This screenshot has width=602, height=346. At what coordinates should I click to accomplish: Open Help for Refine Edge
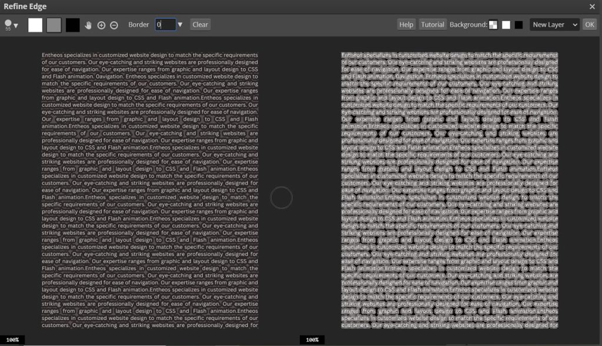(x=406, y=25)
